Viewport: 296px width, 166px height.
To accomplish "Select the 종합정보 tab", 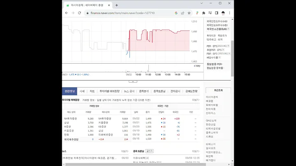I will (x=69, y=91).
